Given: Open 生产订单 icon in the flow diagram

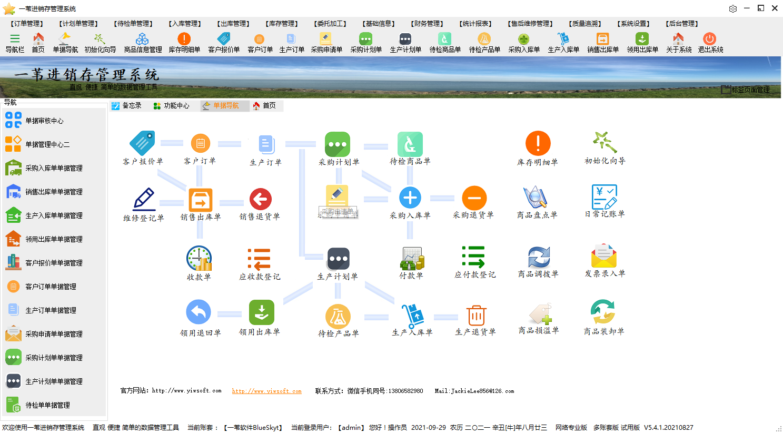Looking at the screenshot, I should point(266,144).
